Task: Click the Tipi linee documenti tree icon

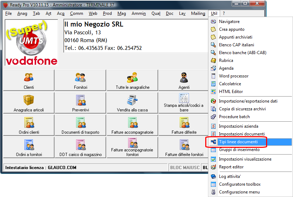Action: 213,142
